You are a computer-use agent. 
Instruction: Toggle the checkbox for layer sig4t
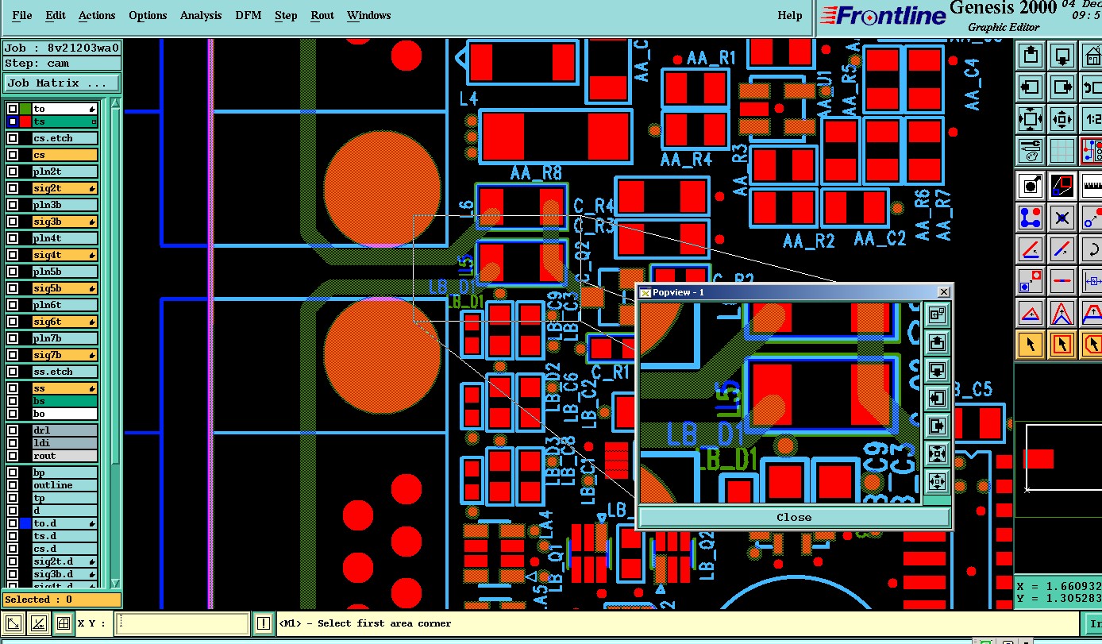(x=12, y=255)
